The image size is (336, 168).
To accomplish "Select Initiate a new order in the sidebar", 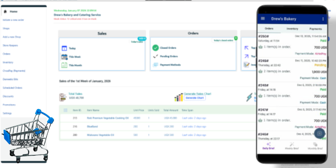I will [13, 20].
